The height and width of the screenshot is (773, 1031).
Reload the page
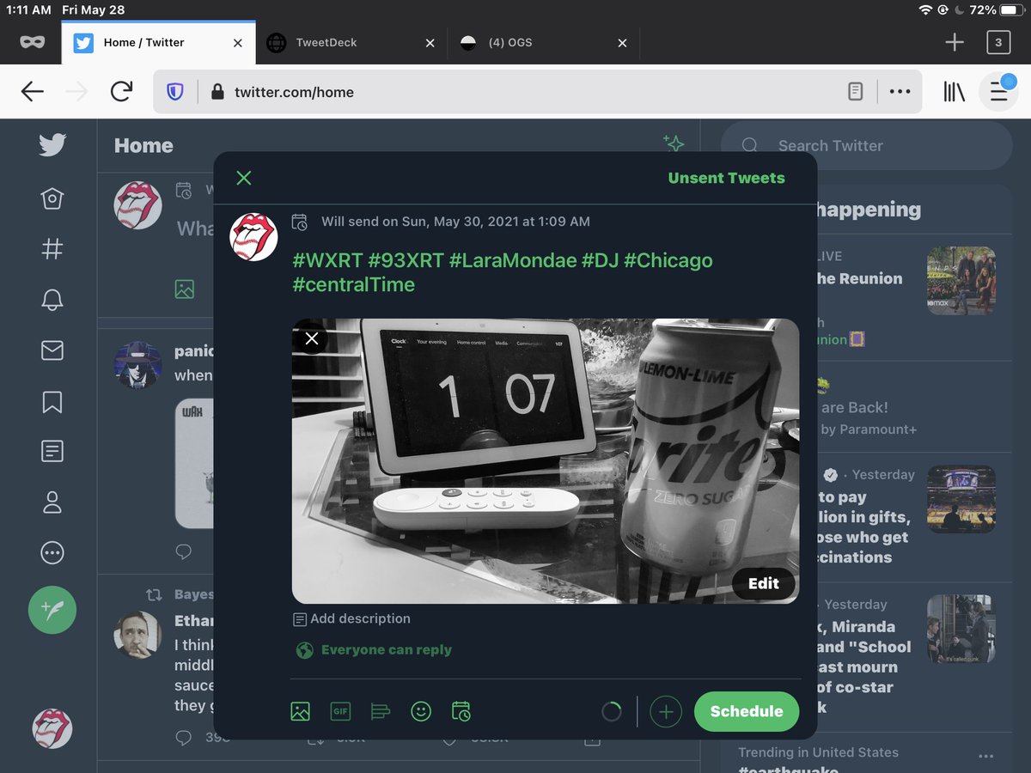(x=122, y=92)
